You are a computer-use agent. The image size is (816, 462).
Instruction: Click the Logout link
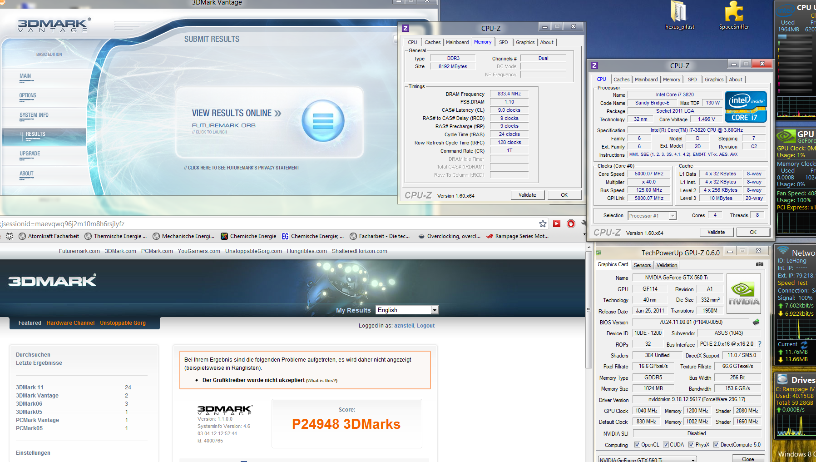click(x=425, y=326)
